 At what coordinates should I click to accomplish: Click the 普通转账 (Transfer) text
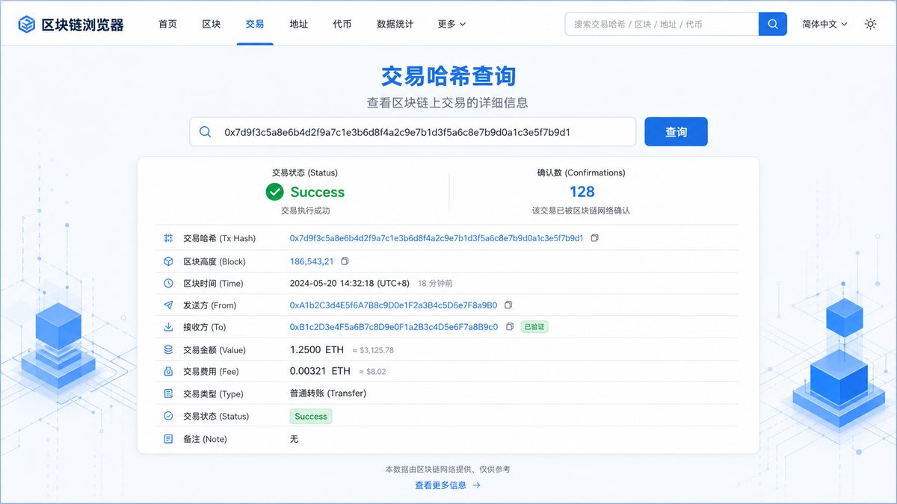click(x=328, y=393)
